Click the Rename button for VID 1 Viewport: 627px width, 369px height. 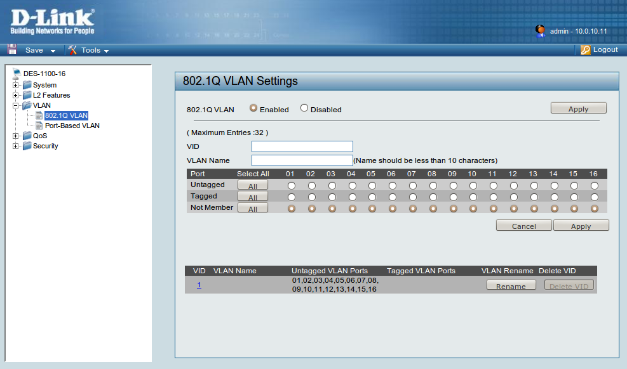click(x=511, y=285)
